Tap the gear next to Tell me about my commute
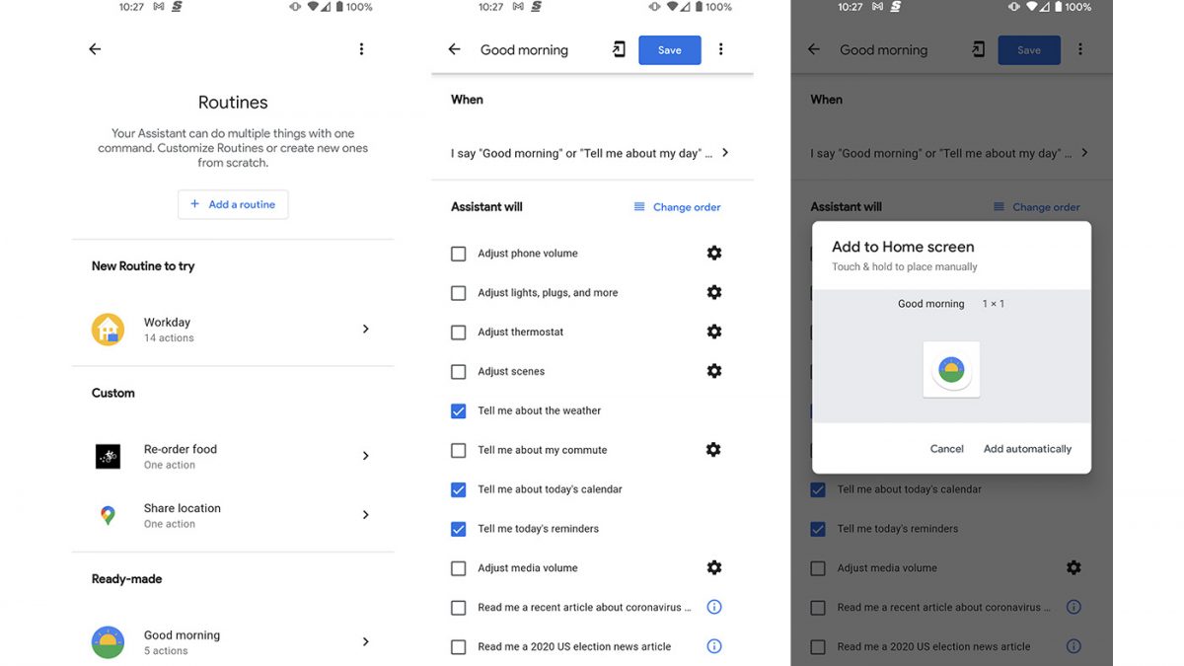The height and width of the screenshot is (666, 1184). click(714, 450)
